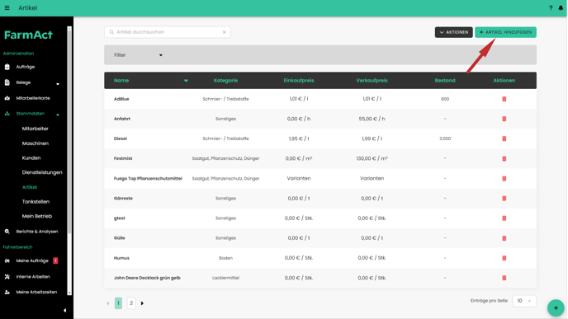Delete the Anfahrt article with trash icon

(x=504, y=119)
